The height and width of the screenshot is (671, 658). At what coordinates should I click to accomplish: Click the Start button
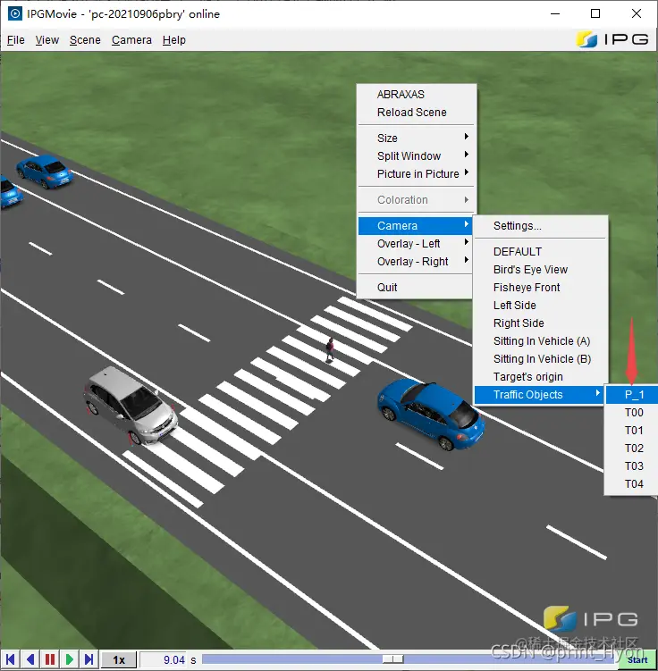click(637, 659)
